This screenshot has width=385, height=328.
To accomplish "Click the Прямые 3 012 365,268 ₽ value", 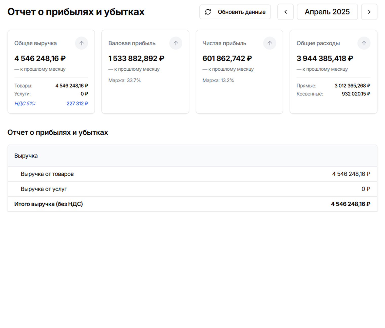I will click(352, 86).
